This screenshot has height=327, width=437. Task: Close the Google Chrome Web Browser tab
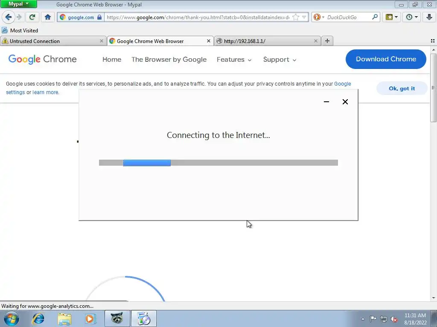[208, 41]
